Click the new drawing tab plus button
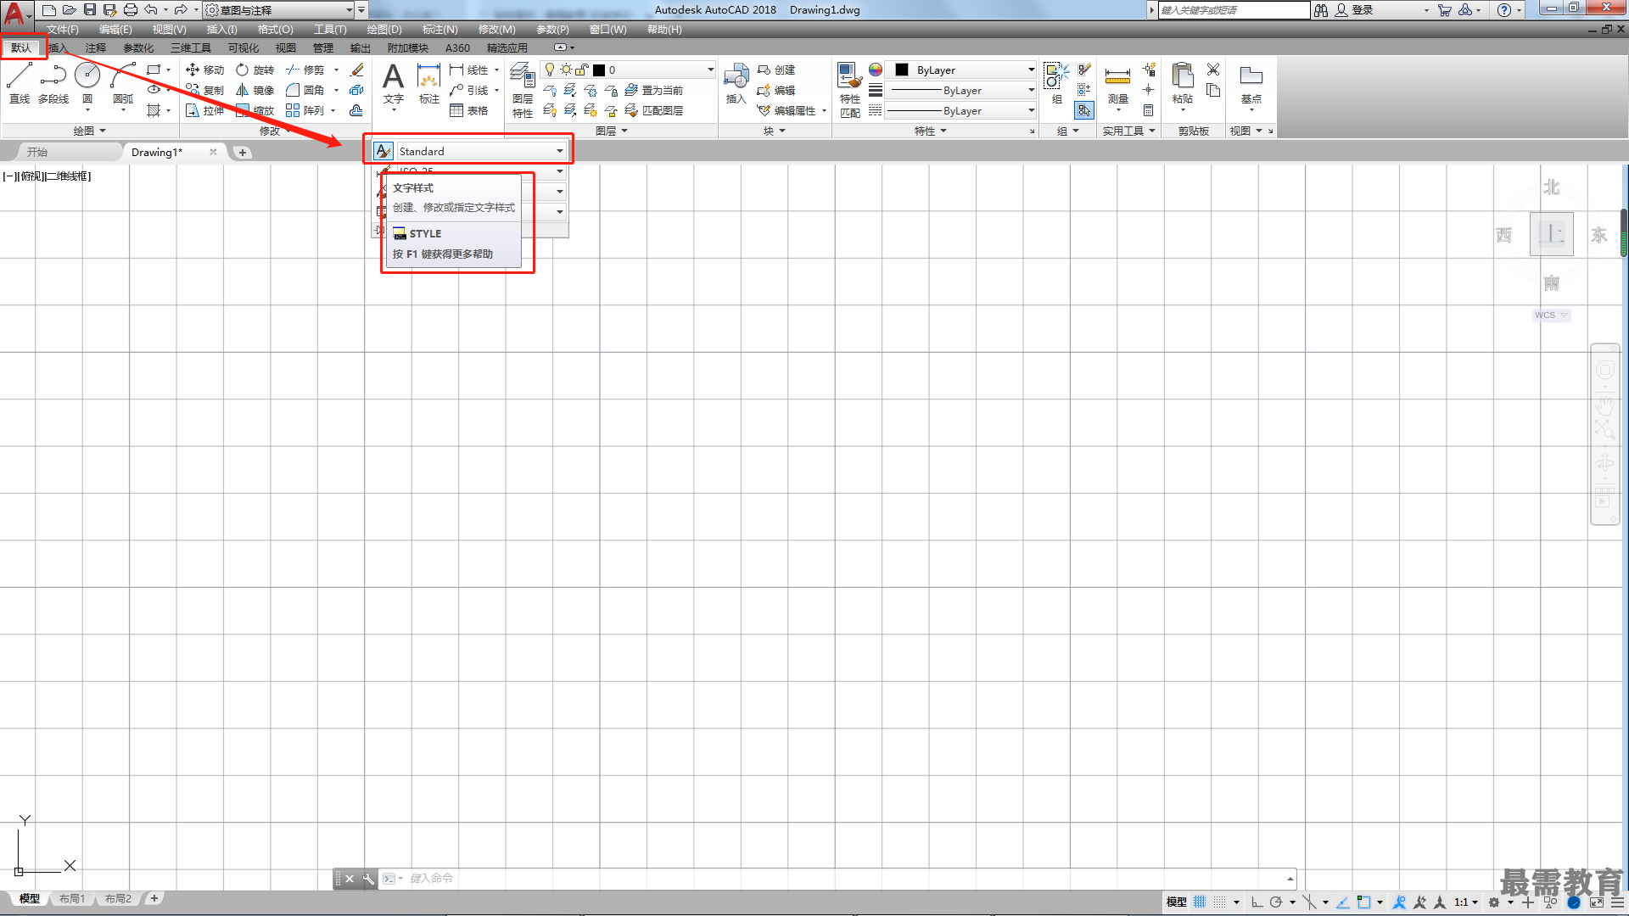Viewport: 1629px width, 916px height. 243,153
